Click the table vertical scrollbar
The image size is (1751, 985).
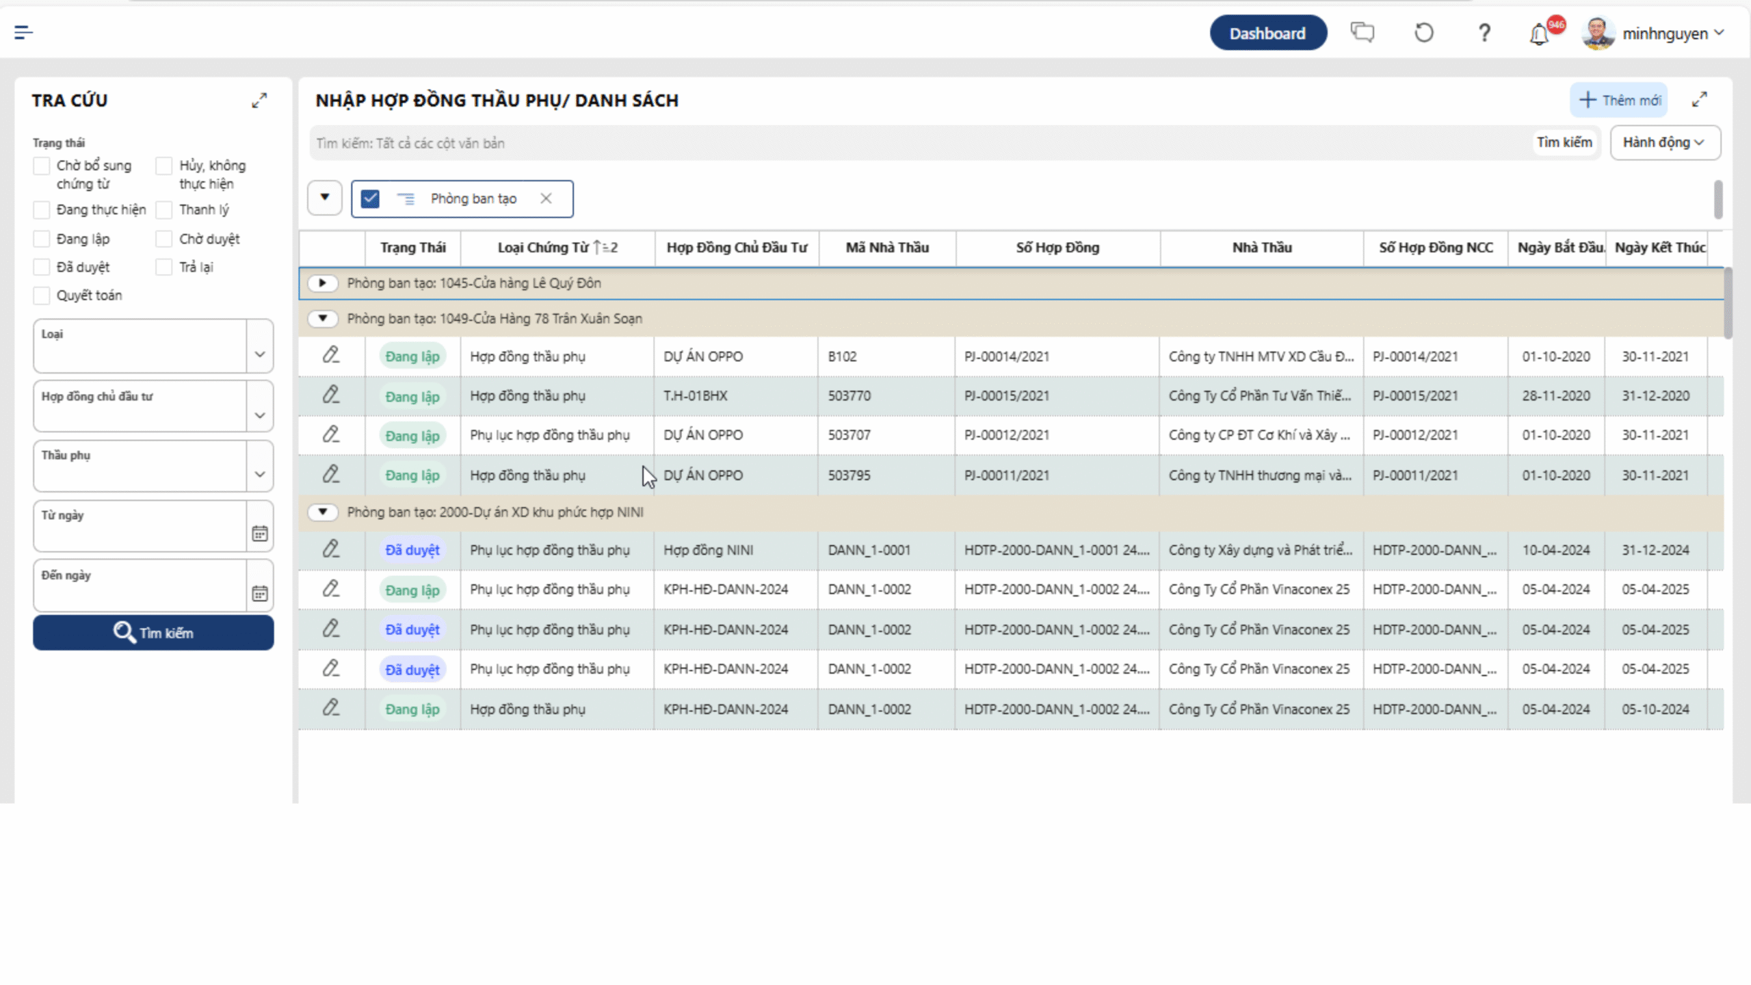click(x=1728, y=304)
